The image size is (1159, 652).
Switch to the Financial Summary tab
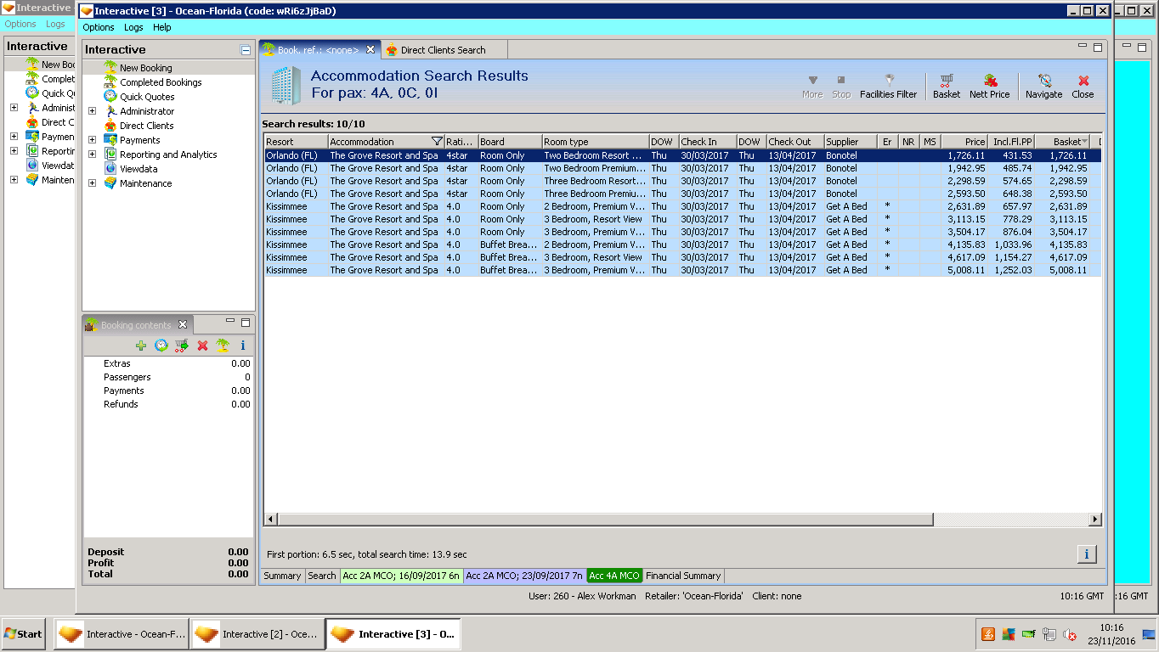pyautogui.click(x=683, y=576)
